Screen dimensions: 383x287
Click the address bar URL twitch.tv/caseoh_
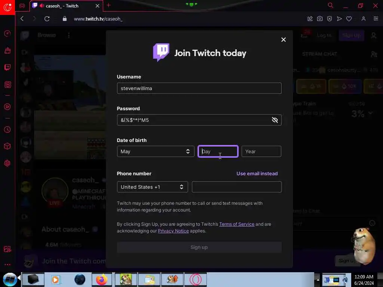[x=98, y=19]
